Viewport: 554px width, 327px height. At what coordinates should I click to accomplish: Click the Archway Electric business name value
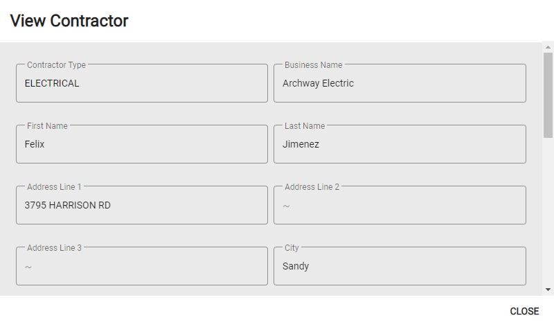tap(318, 83)
